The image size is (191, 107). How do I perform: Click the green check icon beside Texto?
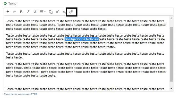[x=5, y=4]
